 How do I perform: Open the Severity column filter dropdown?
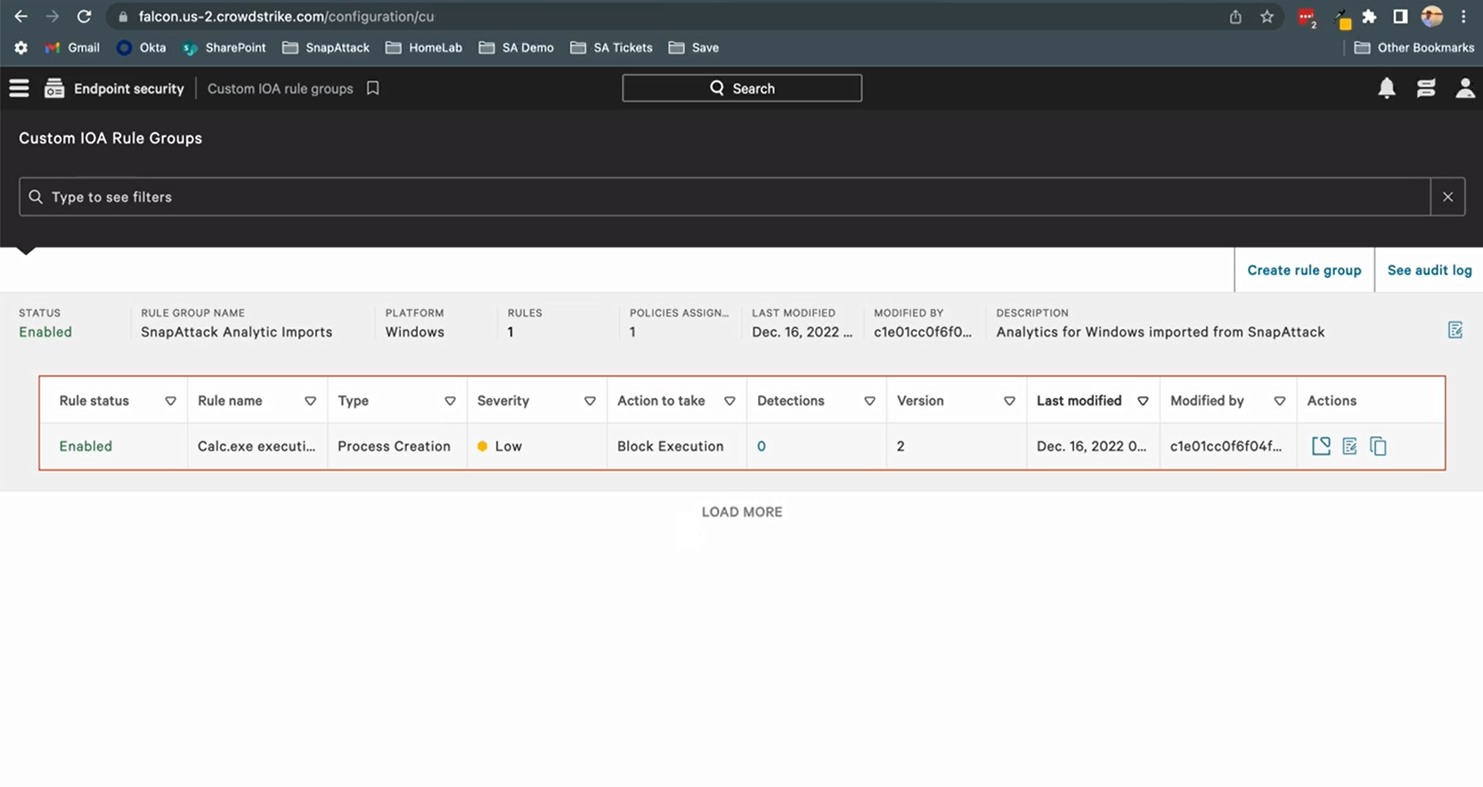pos(590,402)
